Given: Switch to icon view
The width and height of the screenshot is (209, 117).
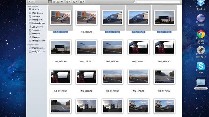Looking at the screenshot, I should point(50,2).
